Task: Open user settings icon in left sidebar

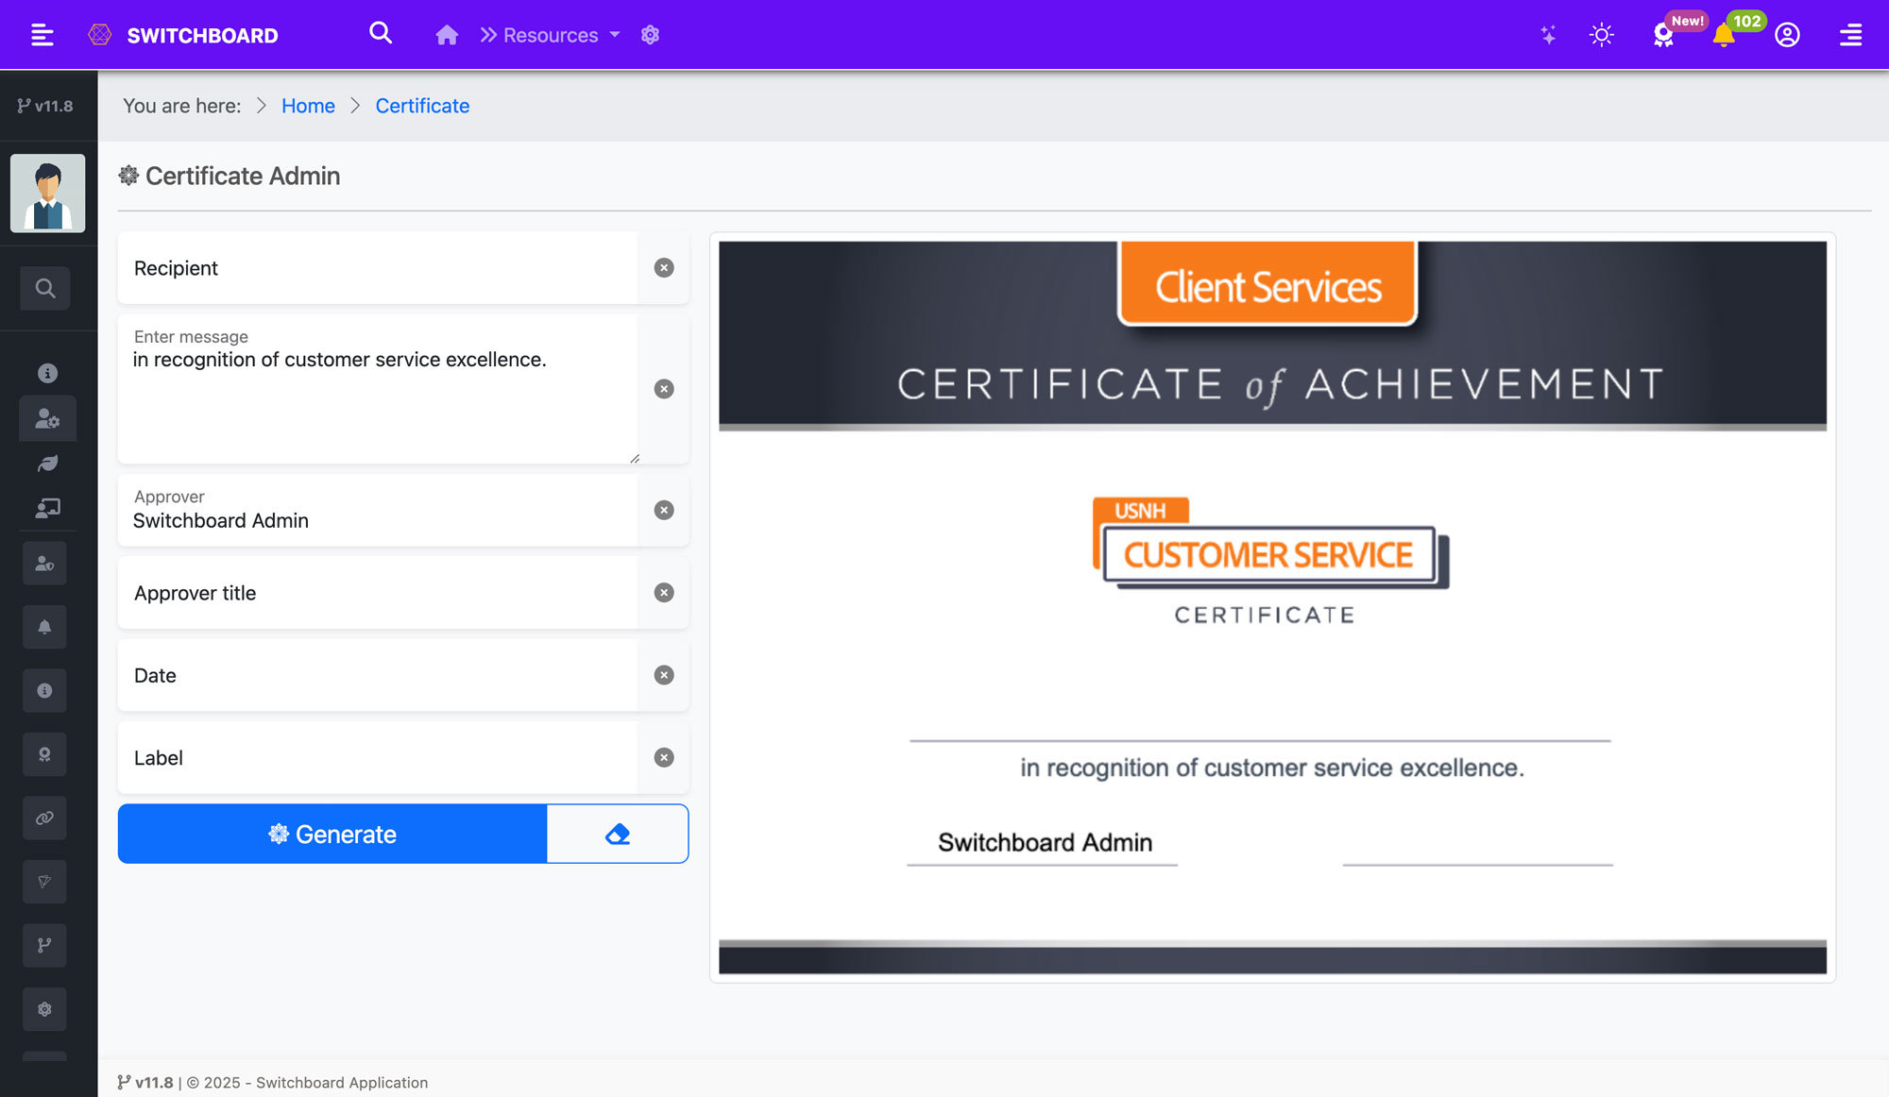Action: pyautogui.click(x=47, y=418)
